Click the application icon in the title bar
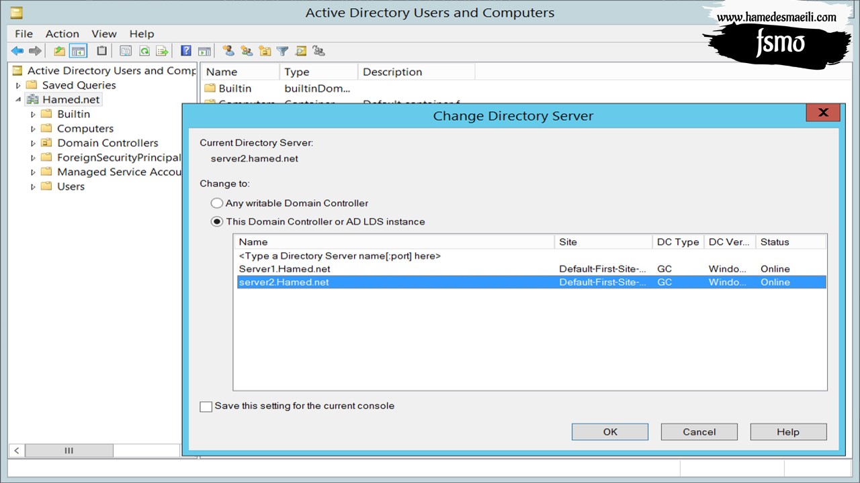Viewport: 860px width, 483px height. (16, 12)
